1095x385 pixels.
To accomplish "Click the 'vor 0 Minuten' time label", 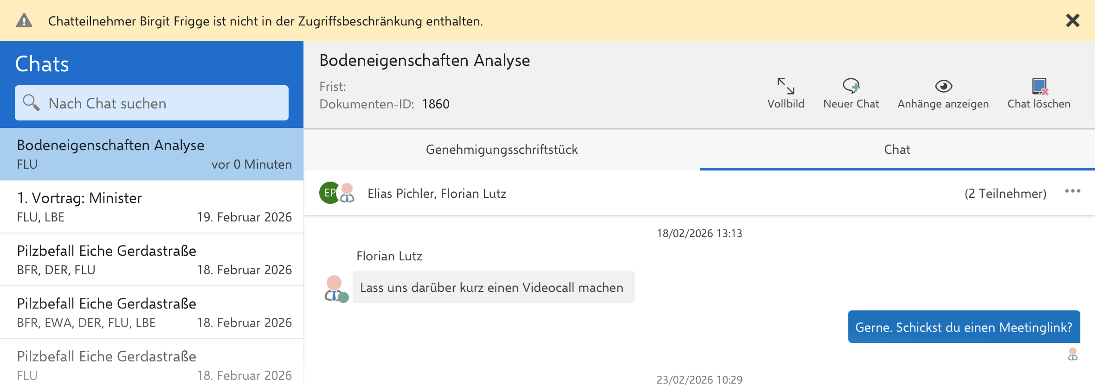I will [x=251, y=164].
